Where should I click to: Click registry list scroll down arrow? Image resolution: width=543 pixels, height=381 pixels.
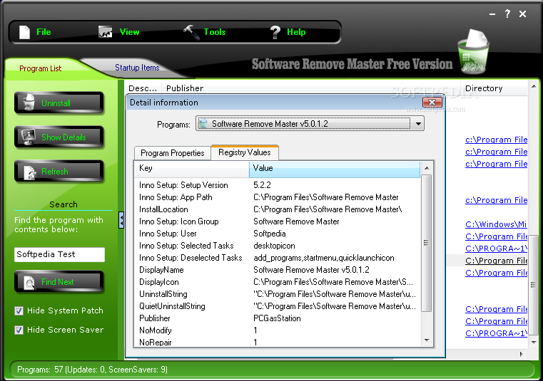[x=427, y=340]
